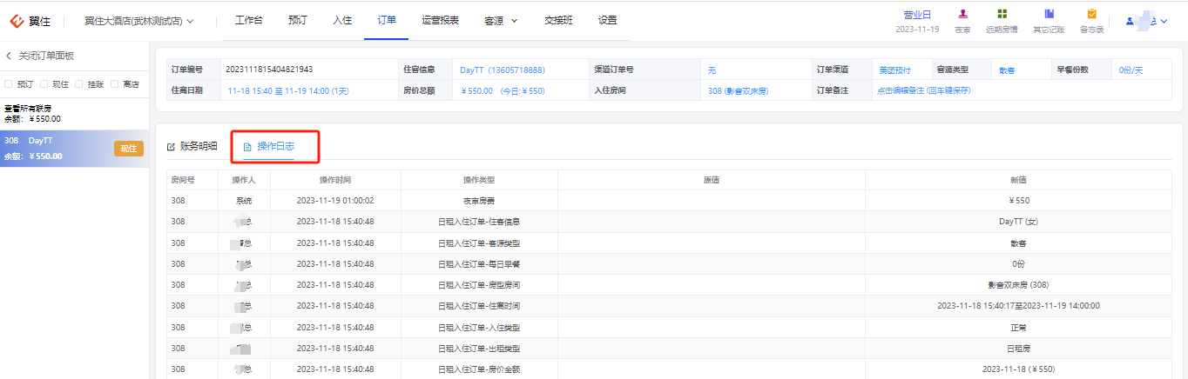
Task: Check the 预订 filter checkbox
Action: (x=9, y=84)
